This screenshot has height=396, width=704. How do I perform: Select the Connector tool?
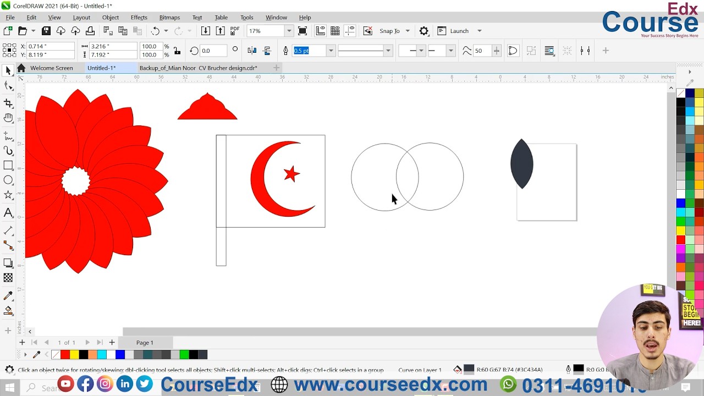[8, 245]
